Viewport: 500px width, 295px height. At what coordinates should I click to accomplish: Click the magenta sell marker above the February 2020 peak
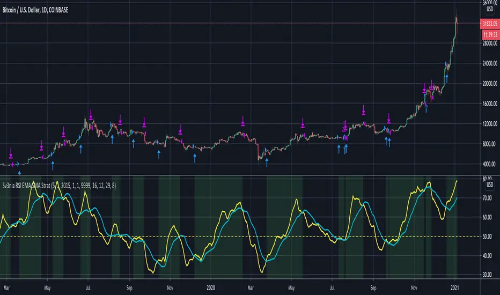click(x=243, y=120)
